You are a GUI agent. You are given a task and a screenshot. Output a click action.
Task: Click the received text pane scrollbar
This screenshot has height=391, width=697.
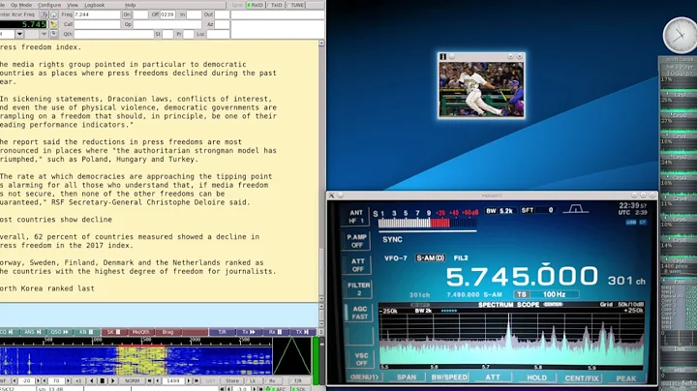(321, 171)
